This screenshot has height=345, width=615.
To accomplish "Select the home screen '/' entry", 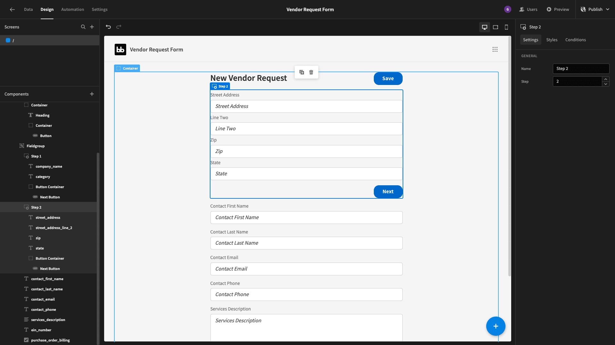I will 50,40.
